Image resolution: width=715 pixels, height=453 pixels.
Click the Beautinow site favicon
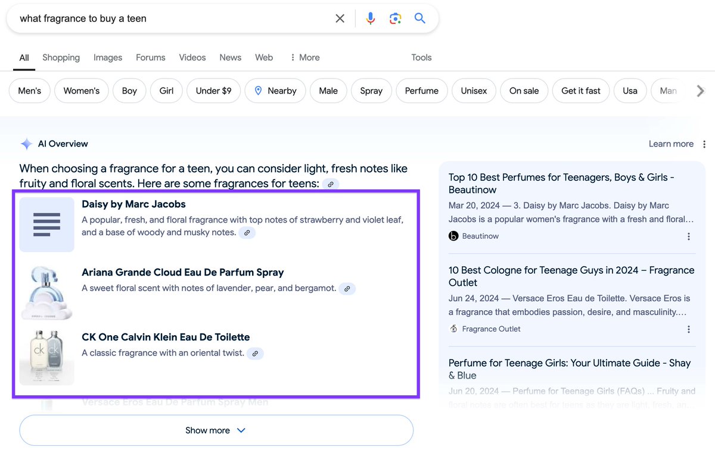[453, 236]
